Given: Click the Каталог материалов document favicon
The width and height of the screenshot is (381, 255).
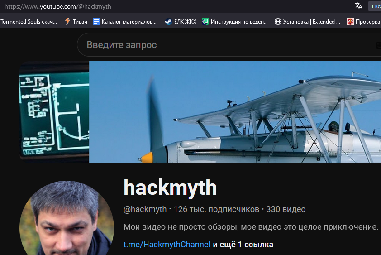Looking at the screenshot, I should tap(96, 22).
